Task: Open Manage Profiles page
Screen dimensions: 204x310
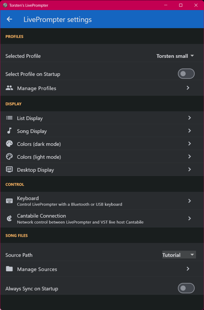Action: point(102,88)
